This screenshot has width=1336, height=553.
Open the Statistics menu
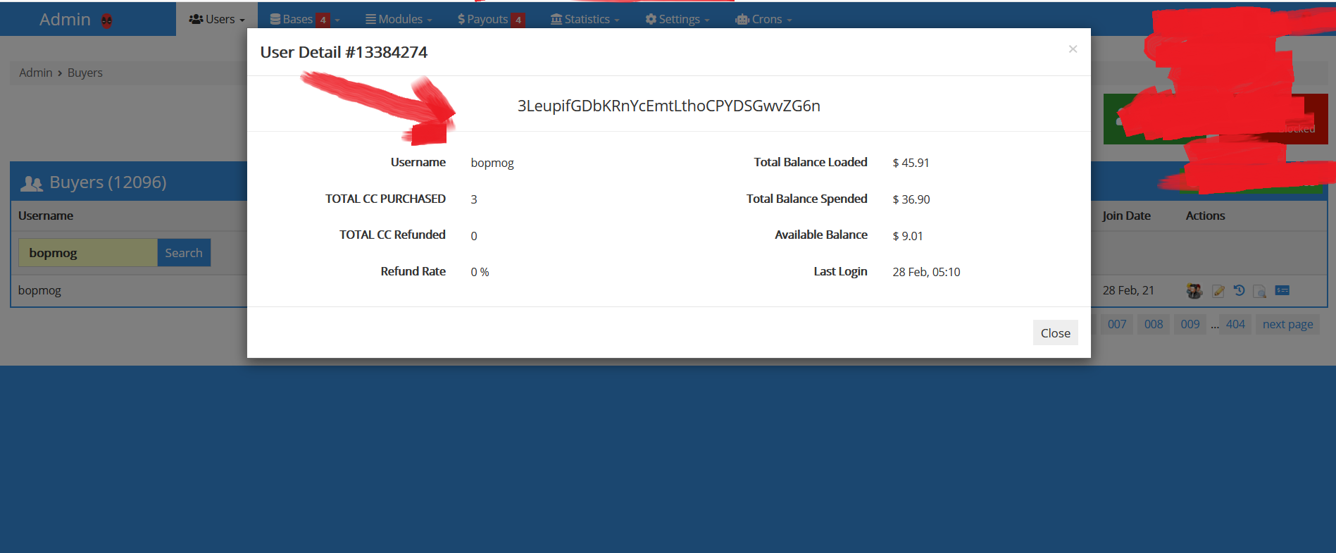(x=585, y=19)
